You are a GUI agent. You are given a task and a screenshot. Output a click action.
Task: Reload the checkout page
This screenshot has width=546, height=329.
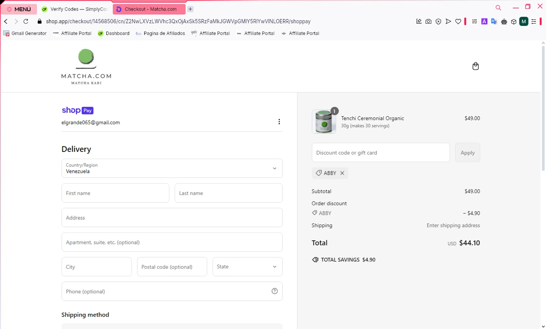[26, 21]
